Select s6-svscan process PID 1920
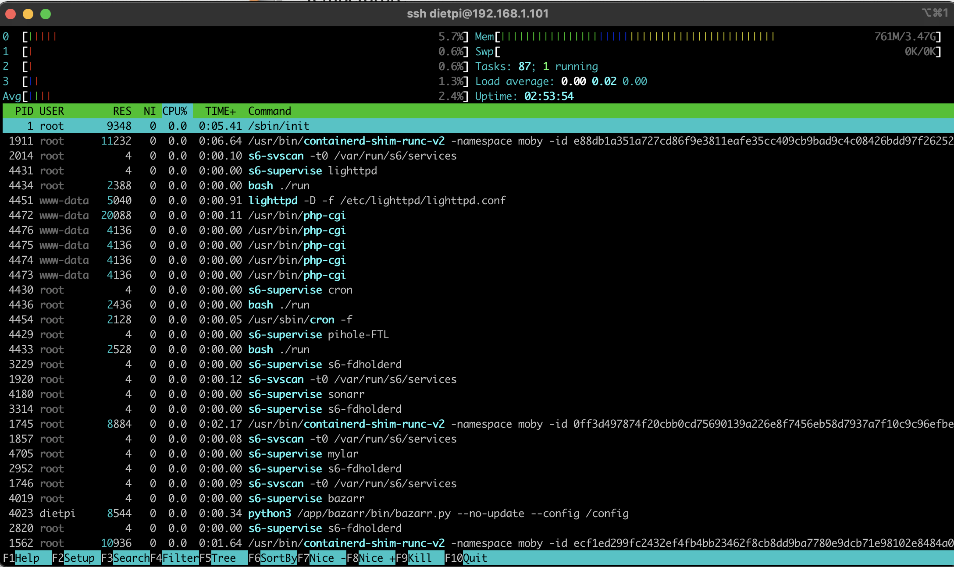Image resolution: width=954 pixels, height=567 pixels. click(x=478, y=379)
